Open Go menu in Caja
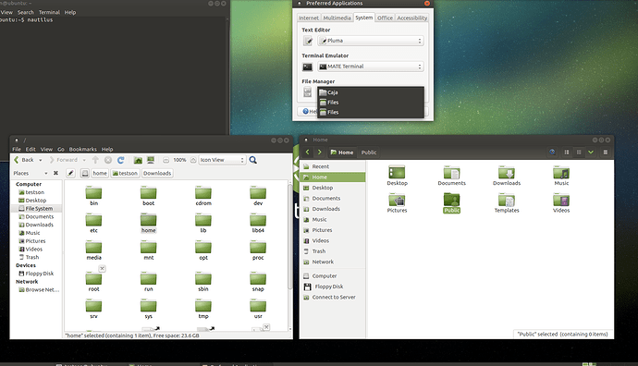The width and height of the screenshot is (638, 366). point(61,149)
